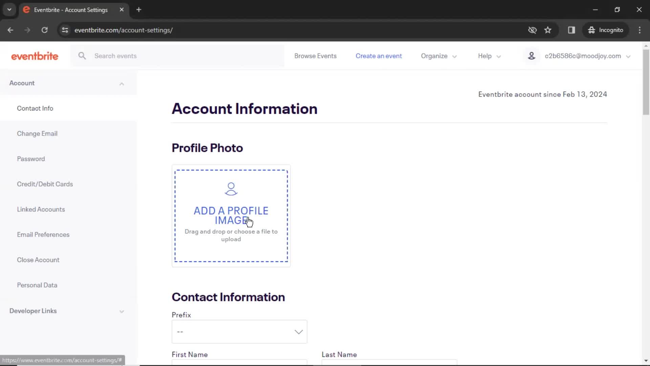
Task: Go back using browser back arrow
Action: pyautogui.click(x=10, y=30)
